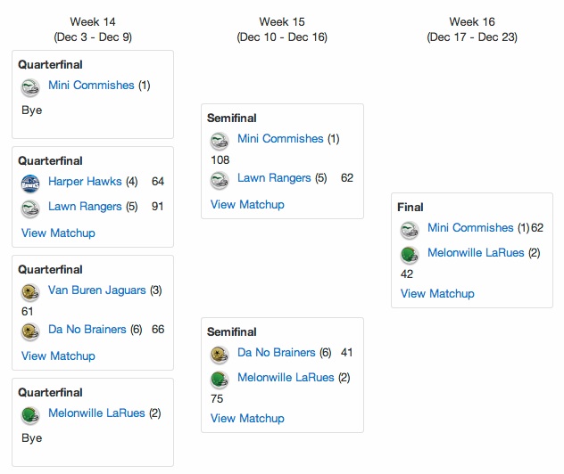Click Da No Brainers helmet in Semifinal
The width and height of the screenshot is (564, 474).
[x=220, y=355]
